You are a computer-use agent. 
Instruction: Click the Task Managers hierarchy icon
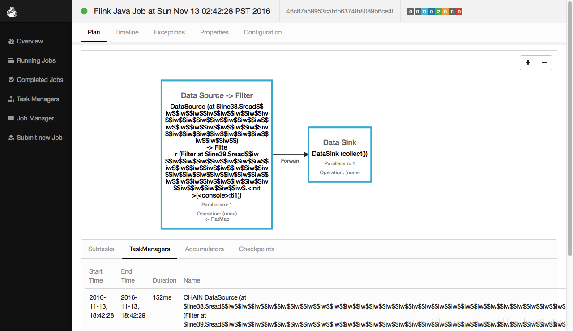[x=11, y=99]
